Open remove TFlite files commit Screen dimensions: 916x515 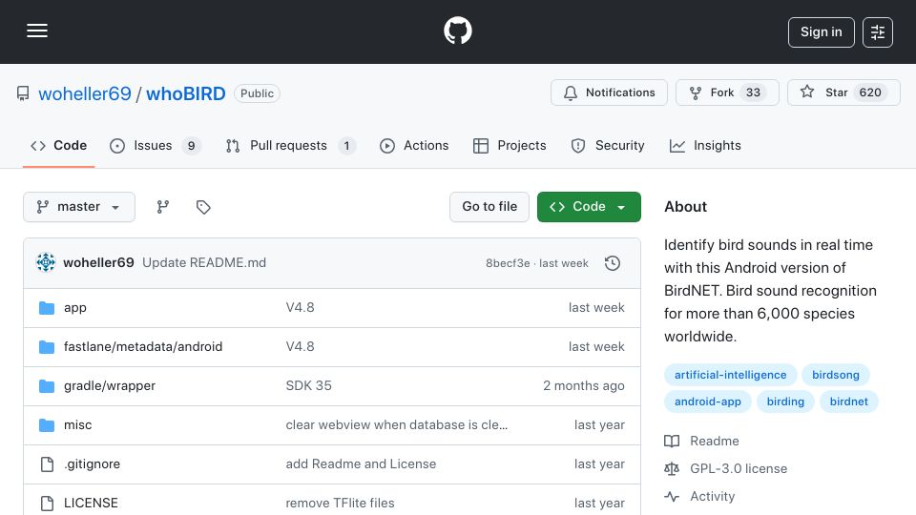[x=340, y=504]
